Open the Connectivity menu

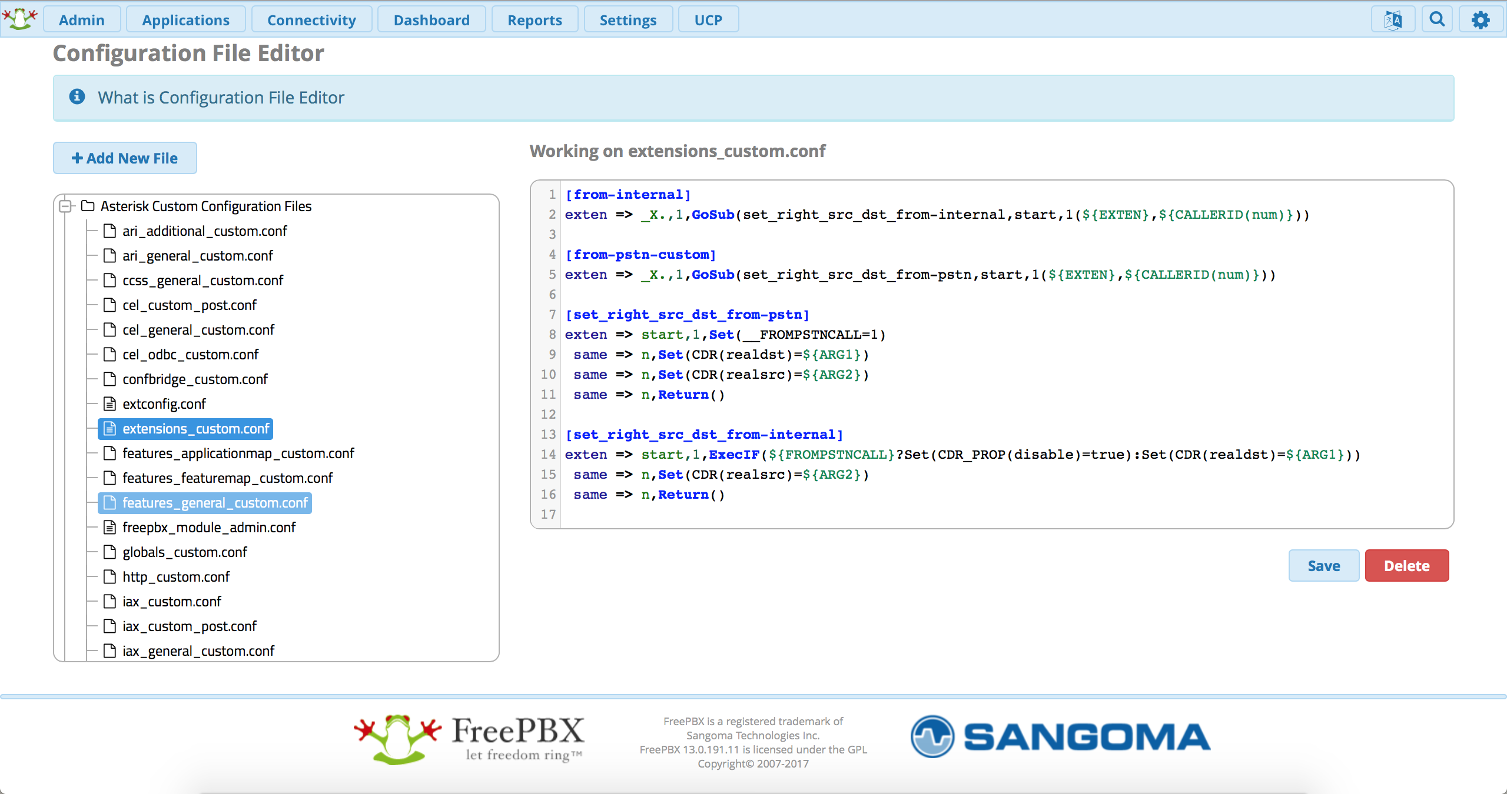click(x=311, y=20)
